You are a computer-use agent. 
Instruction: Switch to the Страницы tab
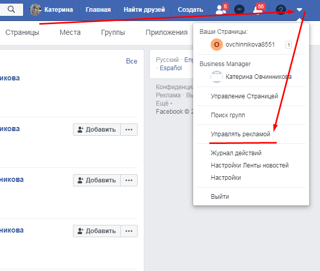pyautogui.click(x=22, y=32)
